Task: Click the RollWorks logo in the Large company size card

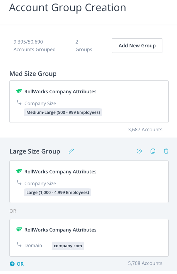Action: [19, 171]
